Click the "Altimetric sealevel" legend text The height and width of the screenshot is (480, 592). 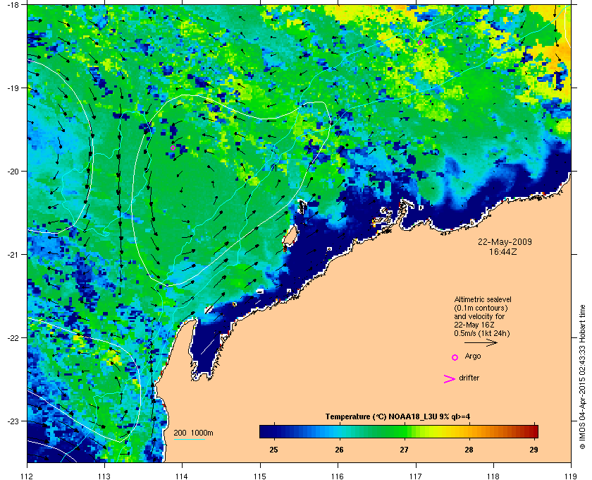pyautogui.click(x=483, y=299)
